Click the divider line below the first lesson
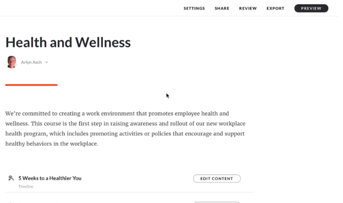This screenshot has height=203, width=343. pos(129,192)
